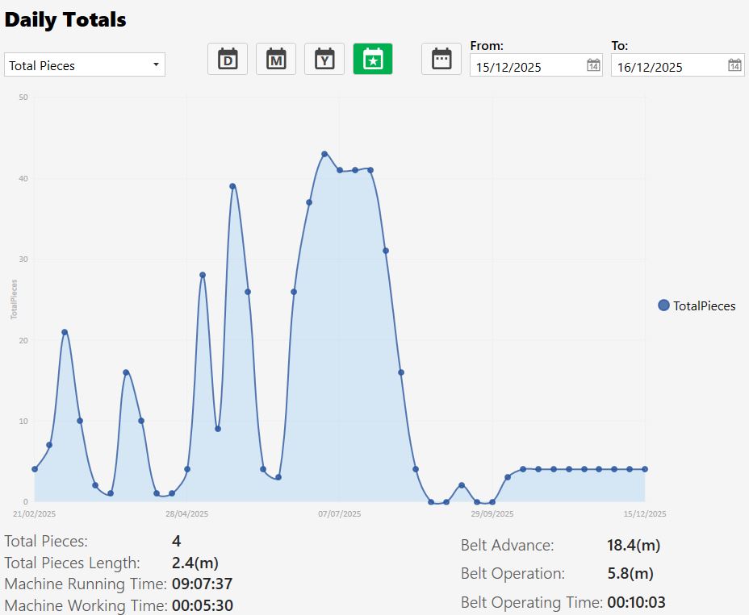
Task: Click the x-axis label 28/04/2025
Action: pos(186,514)
